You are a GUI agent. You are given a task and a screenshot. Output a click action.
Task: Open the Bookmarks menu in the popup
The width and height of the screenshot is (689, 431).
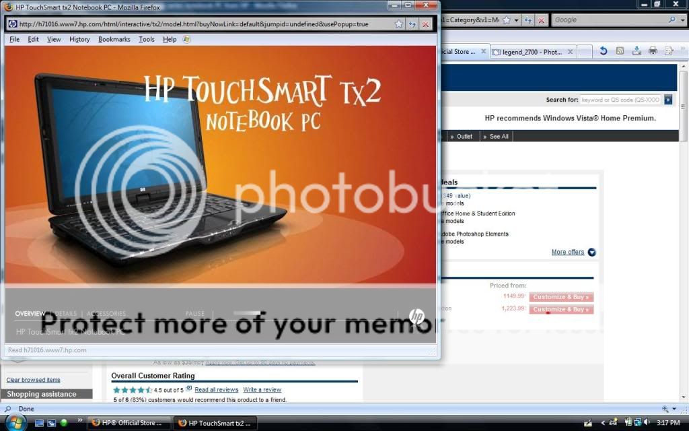[114, 39]
